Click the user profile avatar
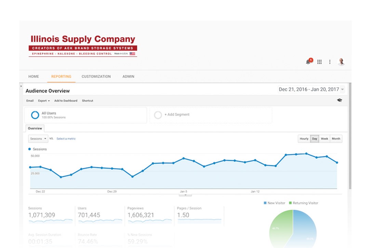This screenshot has height=248, width=371. 341,62
